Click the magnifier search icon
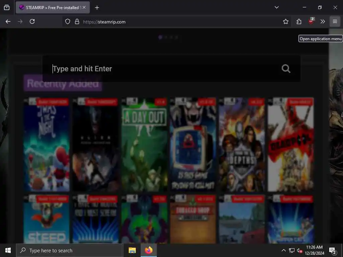This screenshot has height=257, width=343. tap(286, 69)
